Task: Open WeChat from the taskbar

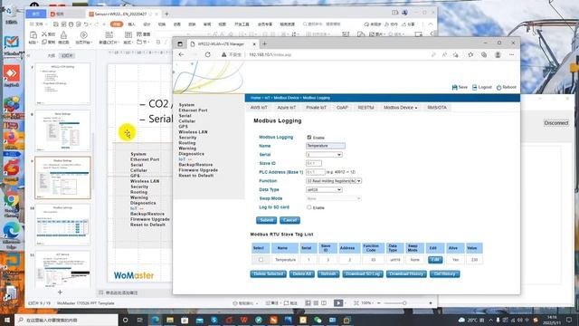Action: [x=318, y=320]
